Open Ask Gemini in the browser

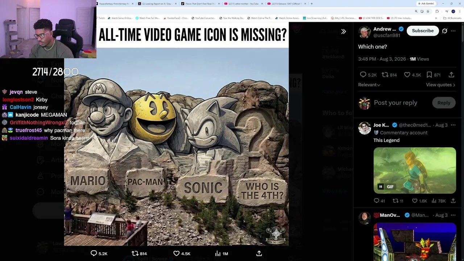[x=426, y=4]
